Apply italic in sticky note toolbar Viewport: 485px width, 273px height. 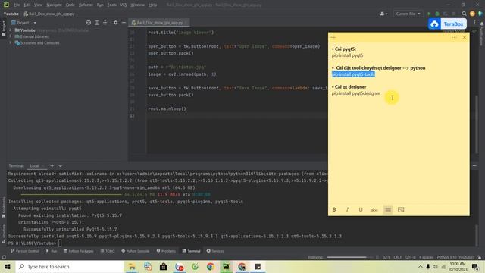347,209
